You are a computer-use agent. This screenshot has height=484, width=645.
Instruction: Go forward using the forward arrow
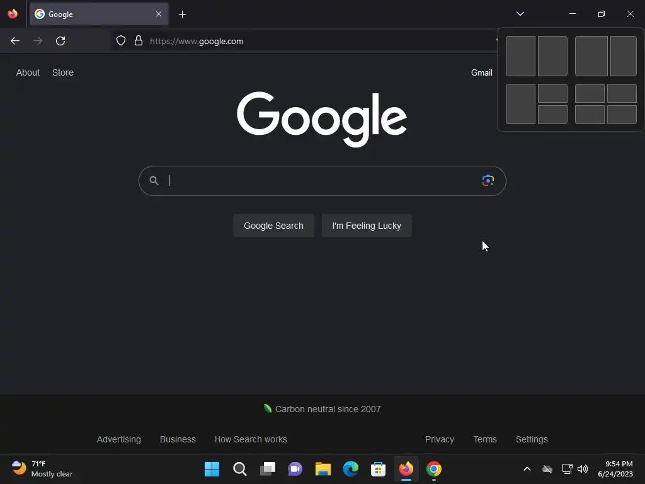[38, 41]
